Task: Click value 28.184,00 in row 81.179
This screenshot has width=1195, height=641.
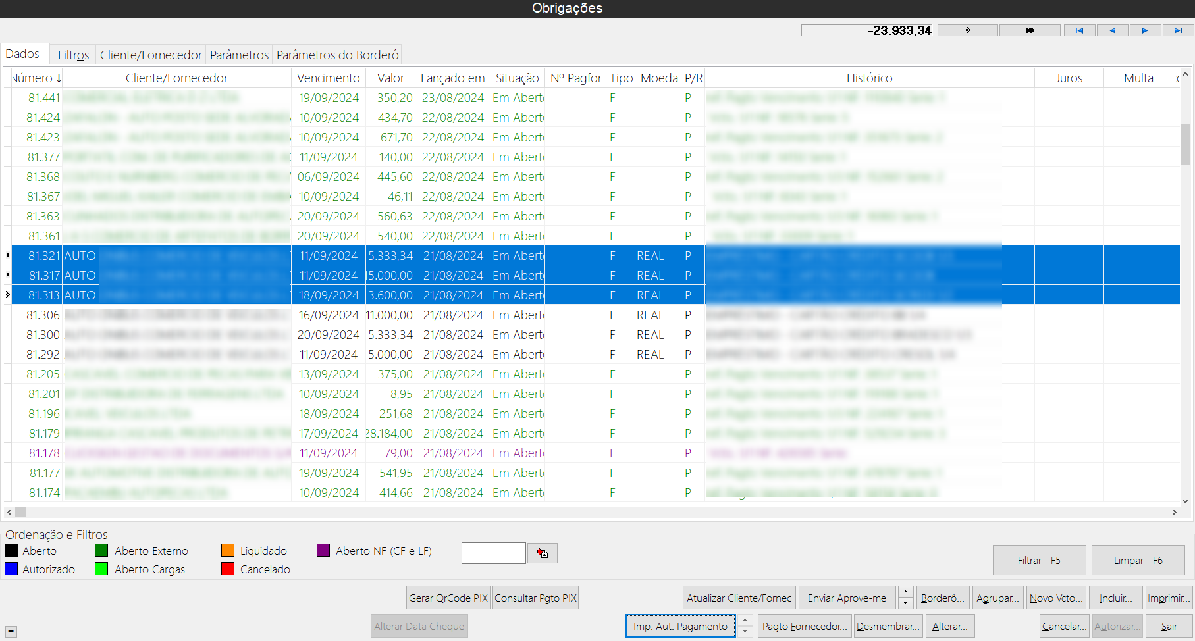Action: [x=389, y=433]
